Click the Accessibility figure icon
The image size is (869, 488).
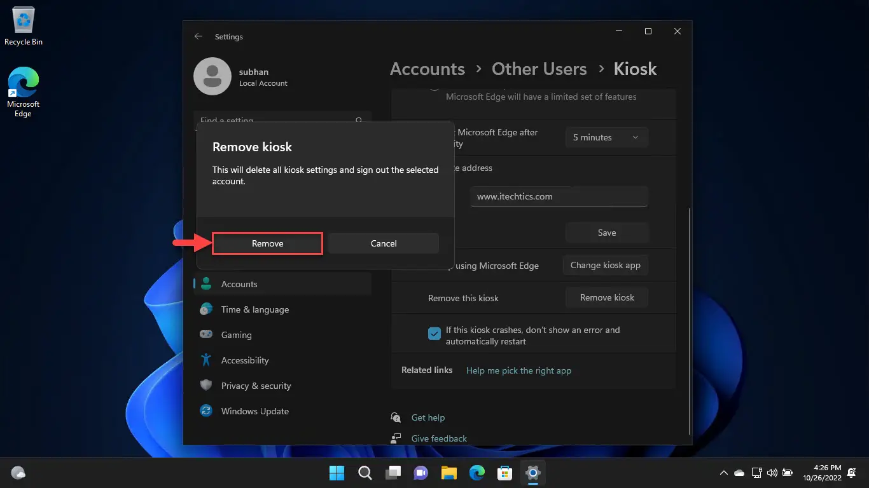[206, 360]
